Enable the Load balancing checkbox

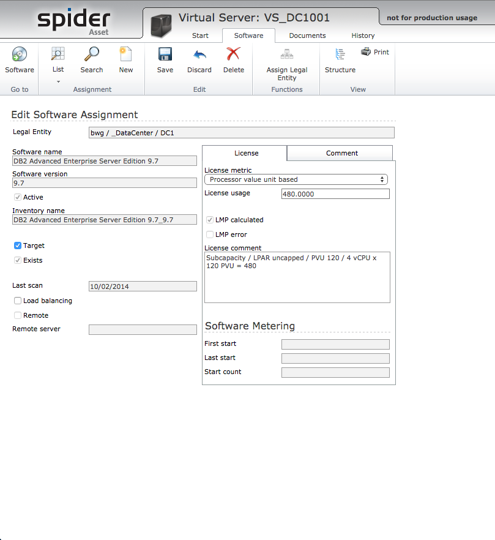18,301
